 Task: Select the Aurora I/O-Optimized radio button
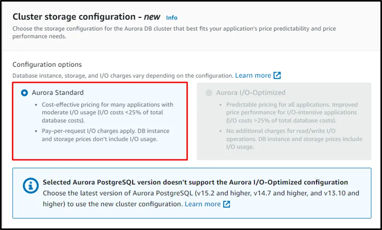tap(209, 93)
